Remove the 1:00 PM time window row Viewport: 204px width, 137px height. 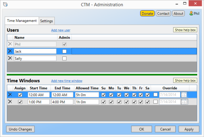click(x=10, y=101)
